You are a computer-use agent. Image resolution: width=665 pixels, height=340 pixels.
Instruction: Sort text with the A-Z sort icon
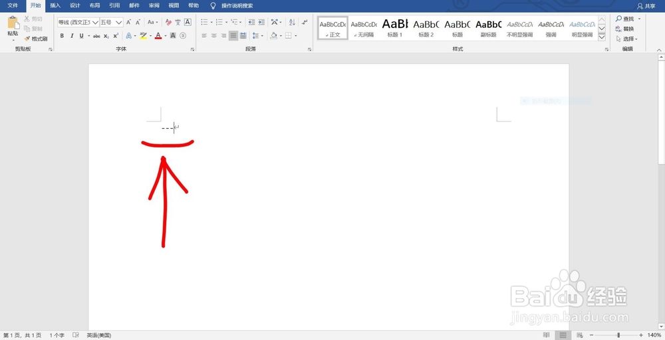pyautogui.click(x=292, y=22)
